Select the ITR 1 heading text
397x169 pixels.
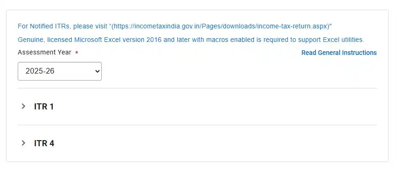[x=44, y=107]
